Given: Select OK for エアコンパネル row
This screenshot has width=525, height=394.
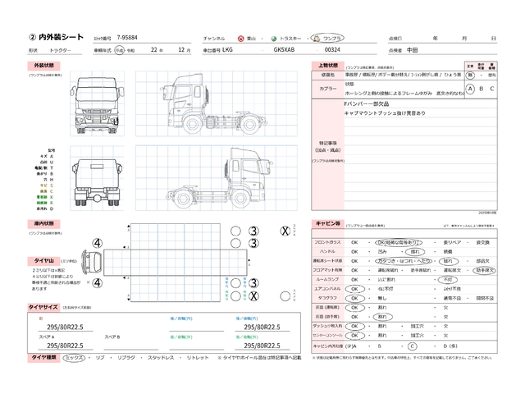Looking at the screenshot, I should click(355, 289).
